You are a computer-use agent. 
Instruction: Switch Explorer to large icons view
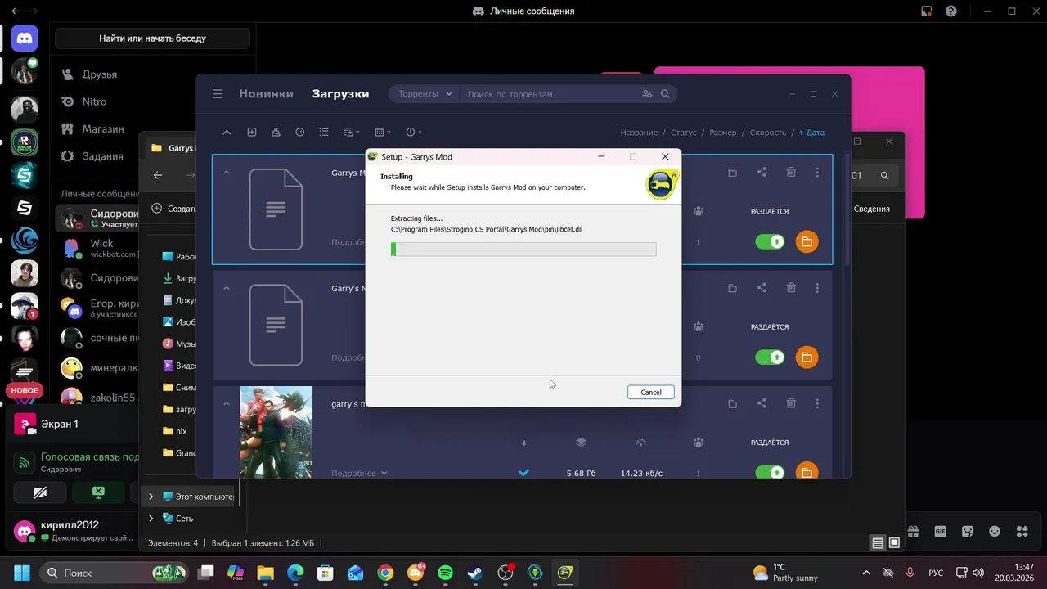click(894, 543)
